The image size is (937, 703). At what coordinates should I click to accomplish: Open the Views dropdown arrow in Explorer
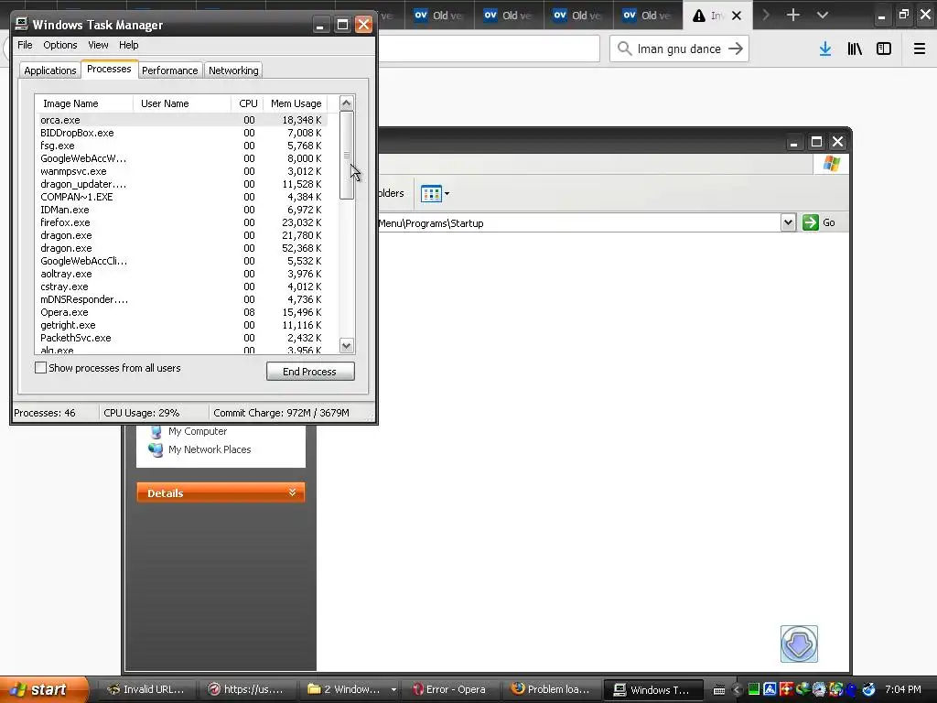(x=447, y=194)
